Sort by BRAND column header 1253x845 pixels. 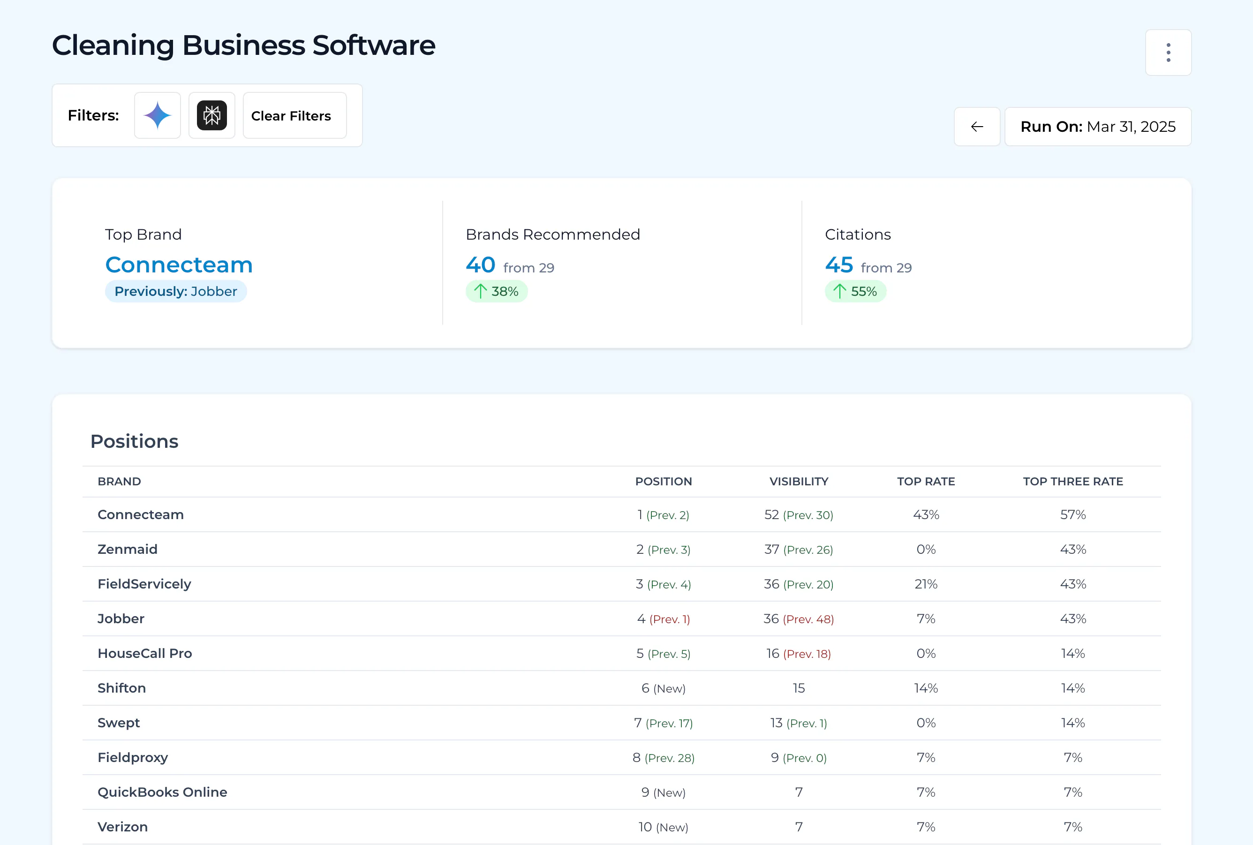(119, 481)
